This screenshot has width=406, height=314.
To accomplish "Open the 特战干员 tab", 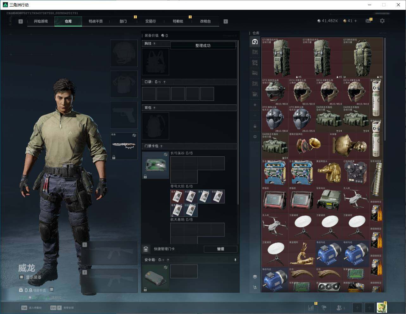I will tap(96, 21).
